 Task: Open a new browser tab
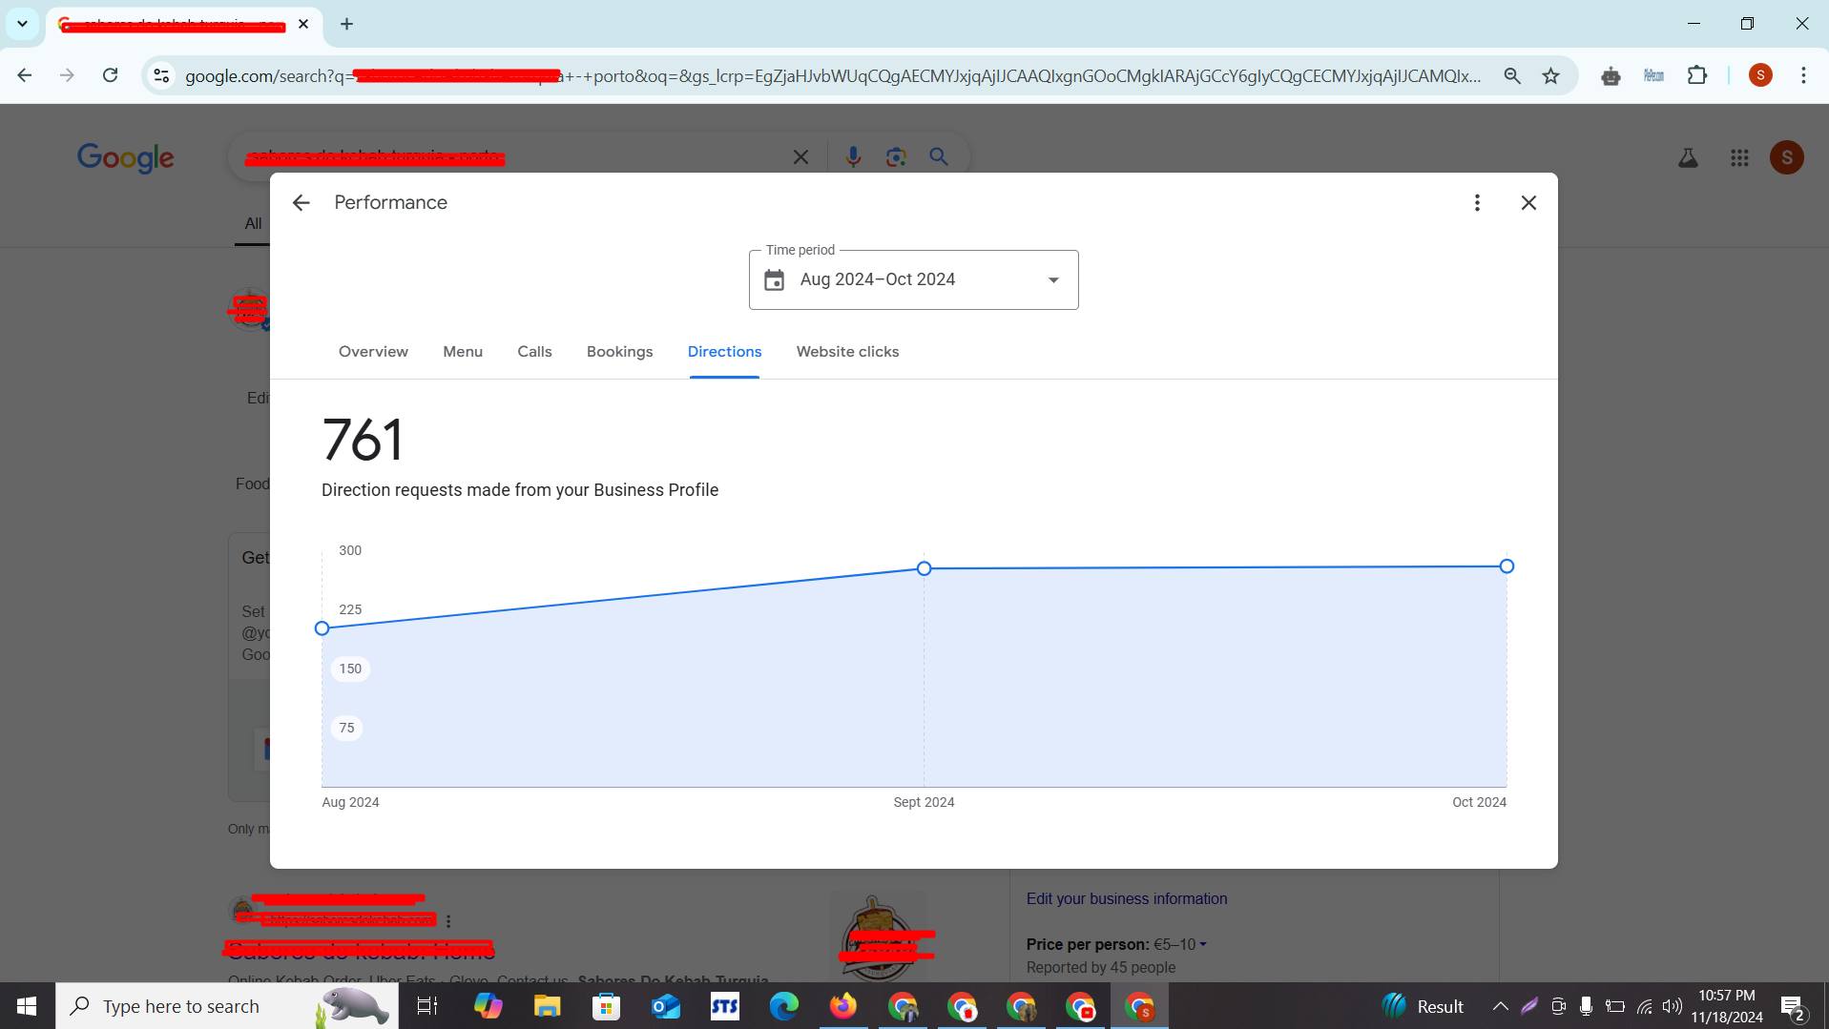tap(347, 24)
